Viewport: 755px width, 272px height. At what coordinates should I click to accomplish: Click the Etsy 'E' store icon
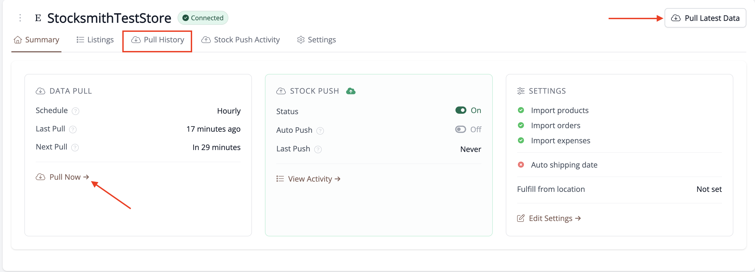point(38,18)
